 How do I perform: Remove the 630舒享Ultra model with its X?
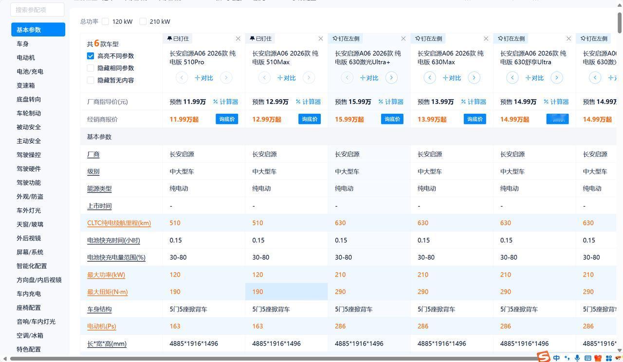pos(569,38)
